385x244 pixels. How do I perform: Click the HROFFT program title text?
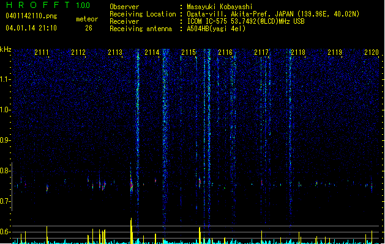(x=38, y=5)
